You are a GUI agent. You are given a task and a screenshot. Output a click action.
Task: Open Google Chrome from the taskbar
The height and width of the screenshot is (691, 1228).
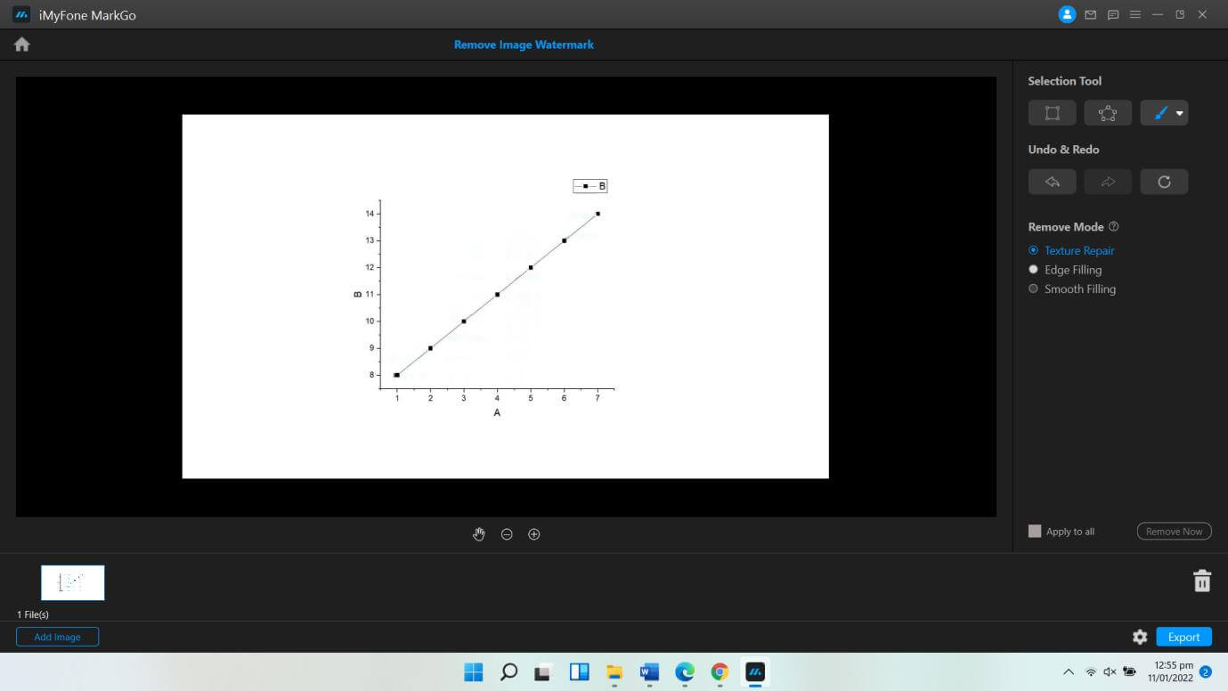point(720,671)
